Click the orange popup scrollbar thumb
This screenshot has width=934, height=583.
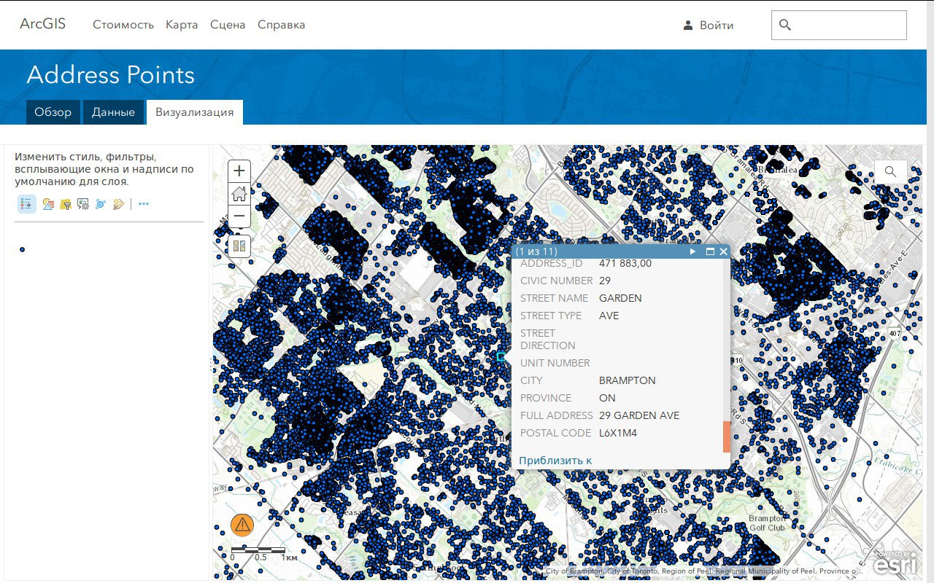coord(727,437)
